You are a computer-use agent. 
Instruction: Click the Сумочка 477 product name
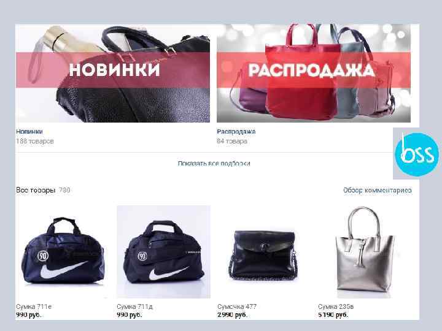[237, 306]
